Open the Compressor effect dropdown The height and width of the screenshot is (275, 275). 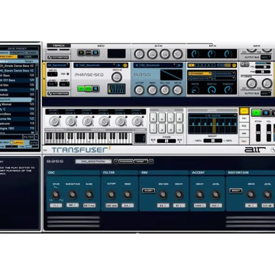[224, 74]
